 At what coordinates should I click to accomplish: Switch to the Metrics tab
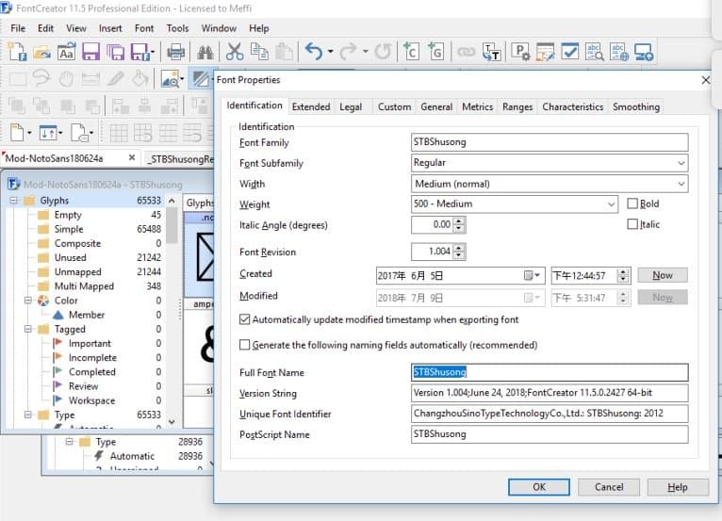click(x=477, y=106)
